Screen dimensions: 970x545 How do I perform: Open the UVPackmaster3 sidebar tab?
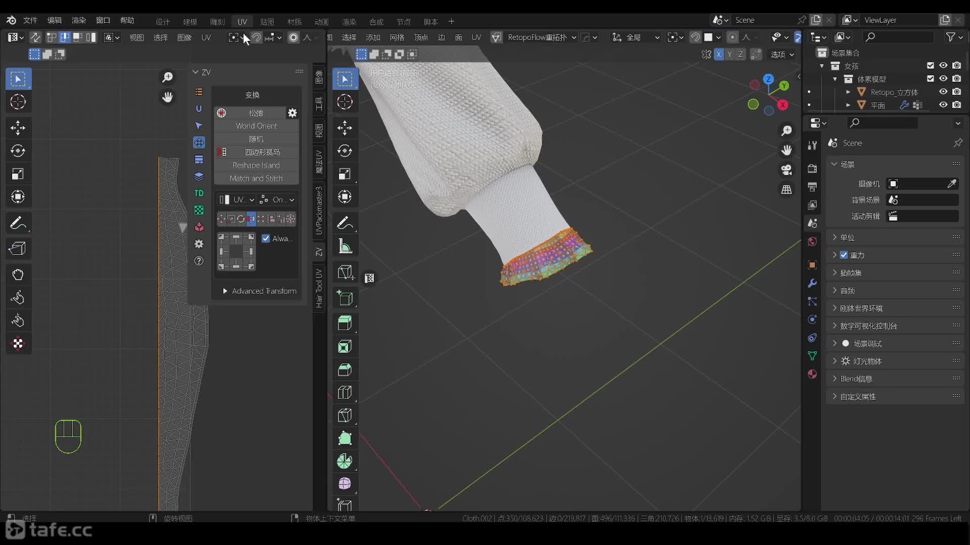(x=319, y=210)
